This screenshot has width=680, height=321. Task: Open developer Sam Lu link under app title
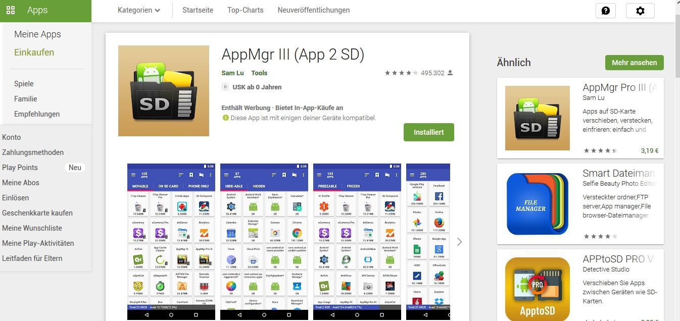pyautogui.click(x=232, y=73)
